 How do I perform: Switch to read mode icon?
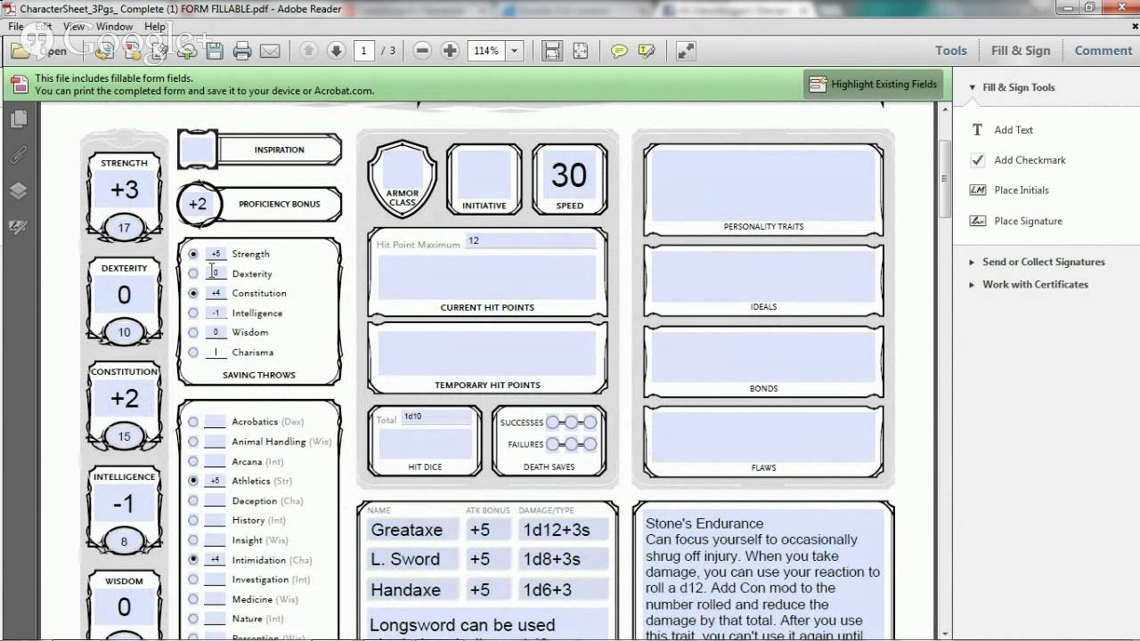click(x=686, y=51)
